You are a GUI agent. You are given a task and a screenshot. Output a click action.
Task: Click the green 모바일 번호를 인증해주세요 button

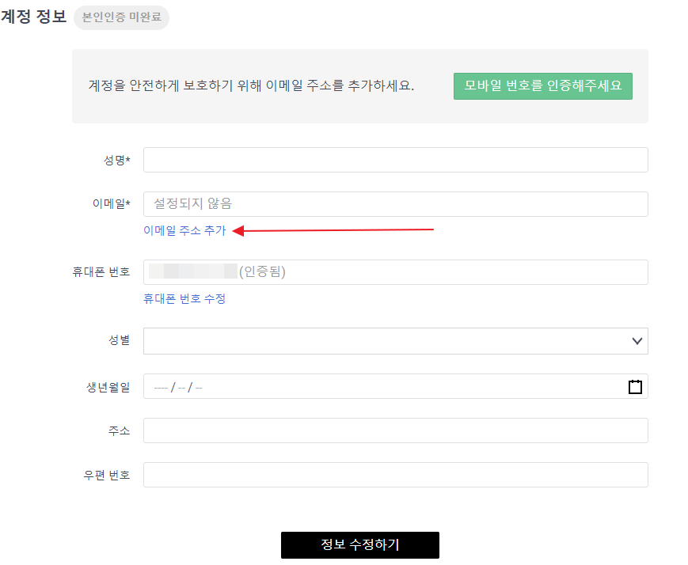[542, 85]
